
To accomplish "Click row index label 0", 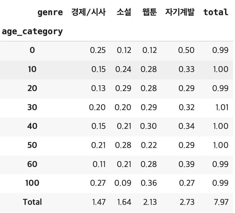I will coord(32,50).
